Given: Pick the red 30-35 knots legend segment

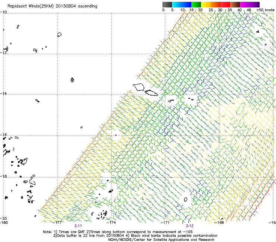Looking at the screenshot, I should pyautogui.click(x=225, y=4).
